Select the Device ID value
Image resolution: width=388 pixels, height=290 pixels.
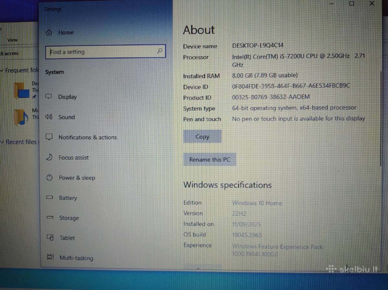click(x=291, y=86)
